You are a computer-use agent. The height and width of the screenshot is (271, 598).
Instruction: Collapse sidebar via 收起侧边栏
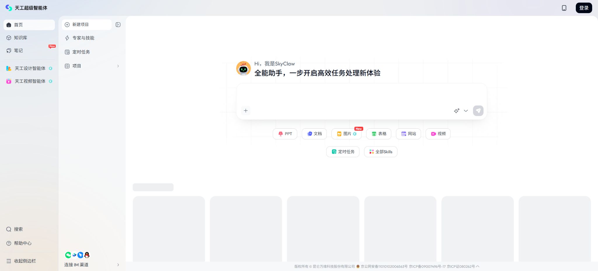(29, 261)
